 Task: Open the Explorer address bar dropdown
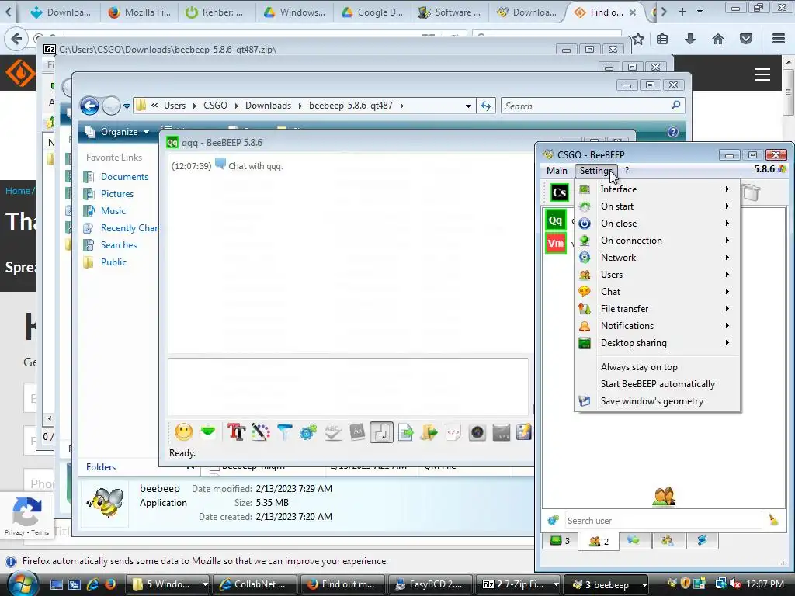pyautogui.click(x=468, y=106)
